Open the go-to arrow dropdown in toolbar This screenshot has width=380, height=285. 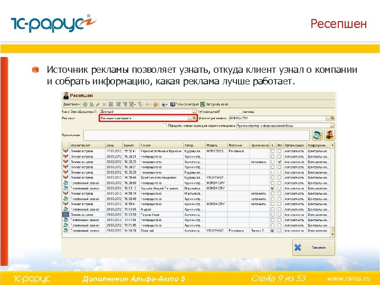(164, 104)
